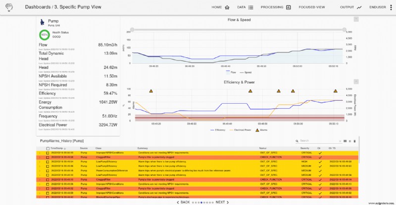The width and height of the screenshot is (396, 205).
Task: Click the pump icon in the Pump card
Action: (42, 22)
